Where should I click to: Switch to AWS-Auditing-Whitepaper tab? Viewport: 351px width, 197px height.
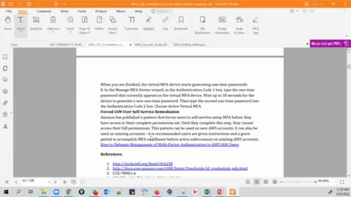[190, 45]
